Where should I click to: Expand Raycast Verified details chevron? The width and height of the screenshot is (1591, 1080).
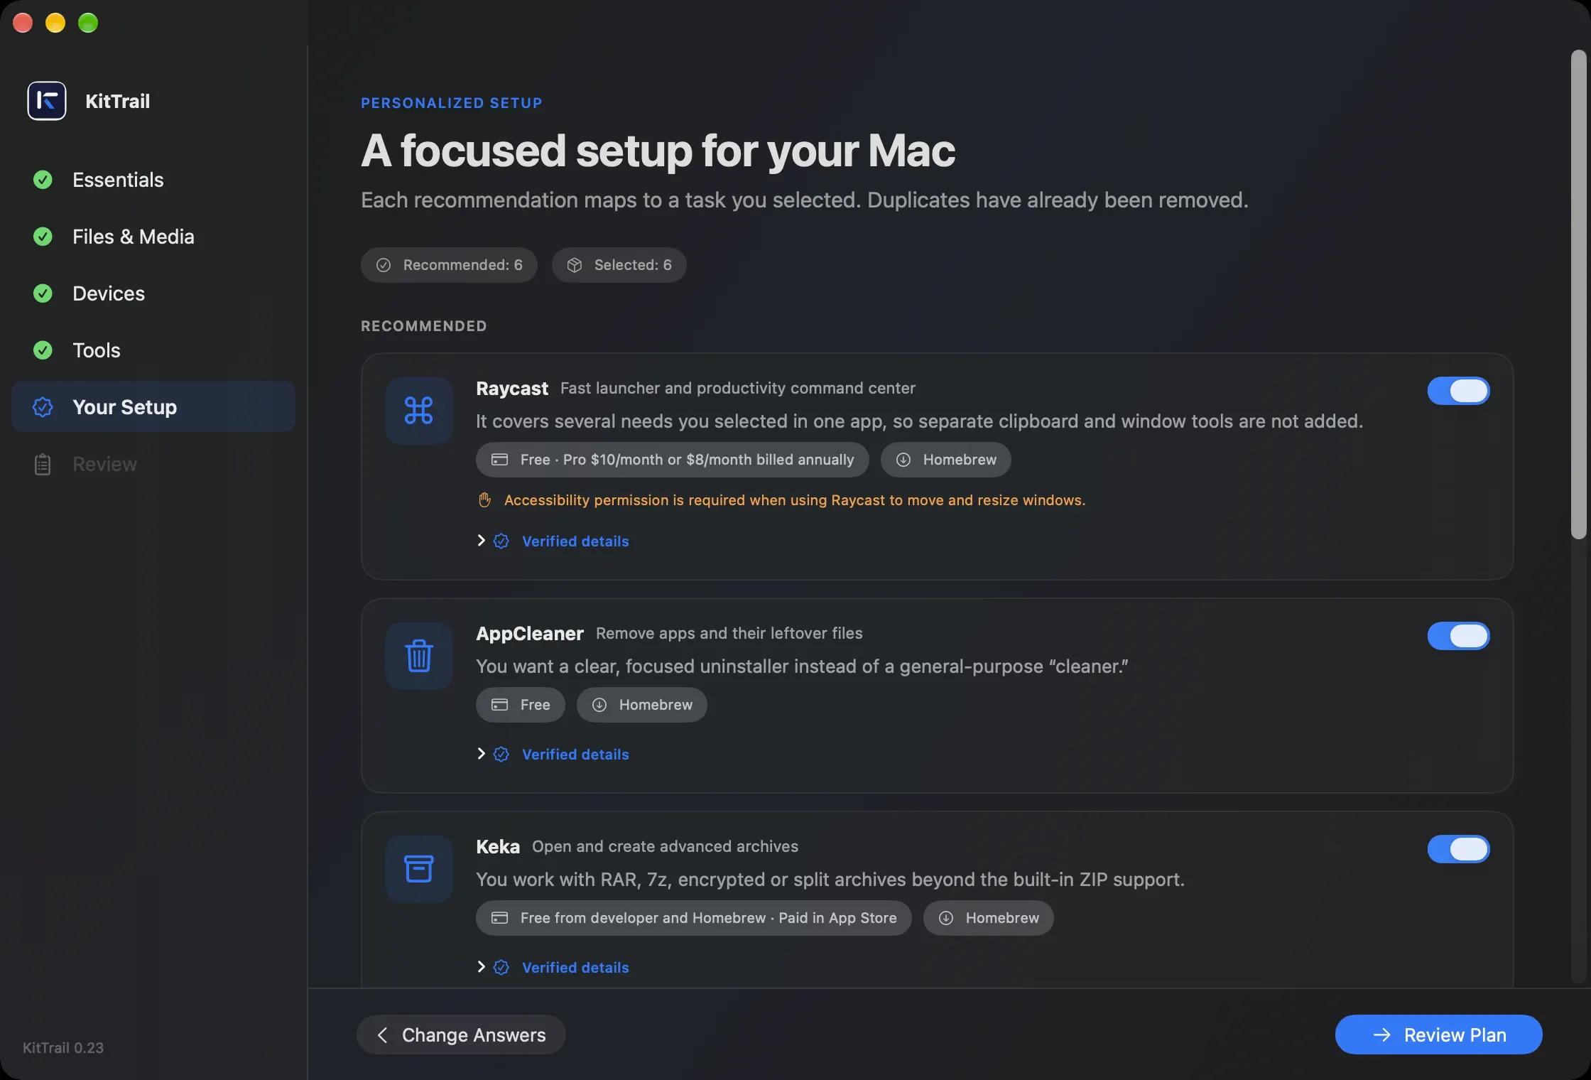click(x=481, y=541)
